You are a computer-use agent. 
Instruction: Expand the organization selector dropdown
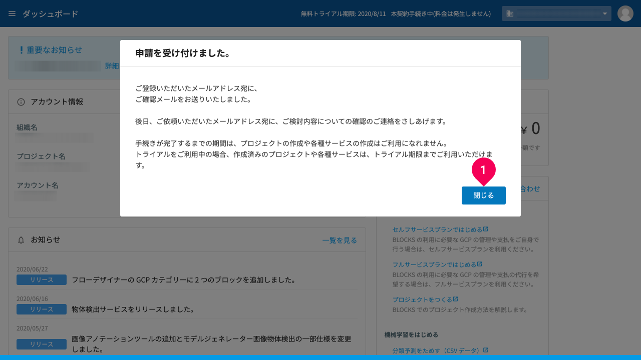click(556, 13)
